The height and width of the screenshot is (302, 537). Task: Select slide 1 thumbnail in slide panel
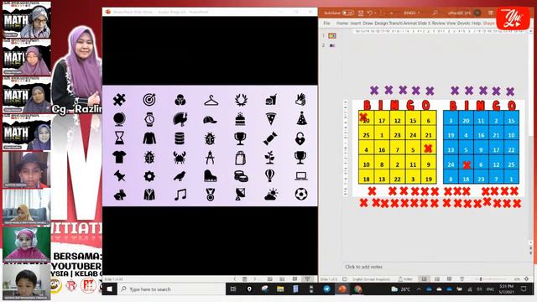click(332, 35)
